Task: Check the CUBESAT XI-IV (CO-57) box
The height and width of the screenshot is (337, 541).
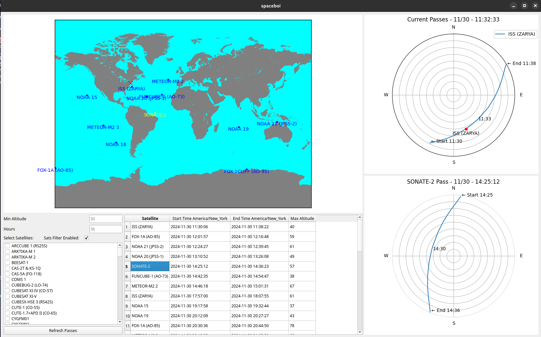Action: [x=7, y=291]
